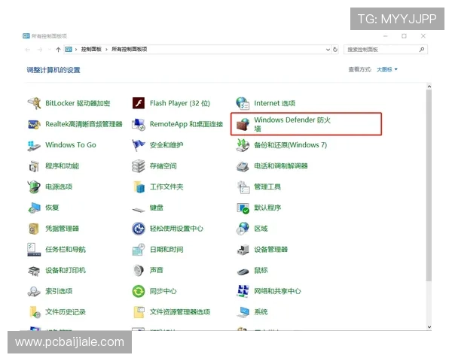Expand the chevron after 控制面板 breadcrumb
This screenshot has width=452, height=361.
[106, 50]
